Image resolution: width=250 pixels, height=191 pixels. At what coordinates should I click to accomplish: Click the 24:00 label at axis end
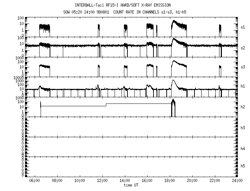(x=237, y=181)
